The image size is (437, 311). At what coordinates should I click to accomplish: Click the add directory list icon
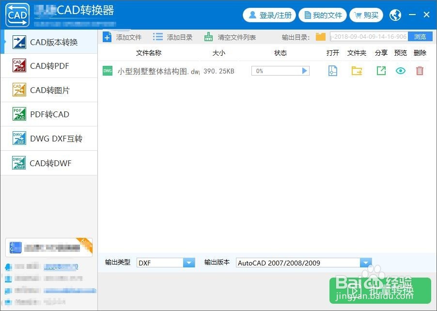(x=158, y=37)
